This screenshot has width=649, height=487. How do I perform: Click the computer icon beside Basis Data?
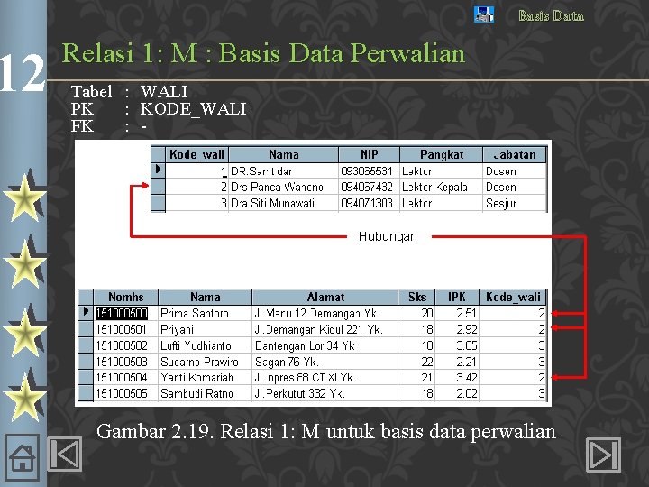point(484,15)
